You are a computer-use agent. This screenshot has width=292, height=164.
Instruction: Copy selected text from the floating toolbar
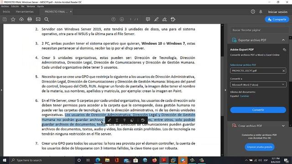pos(132,120)
